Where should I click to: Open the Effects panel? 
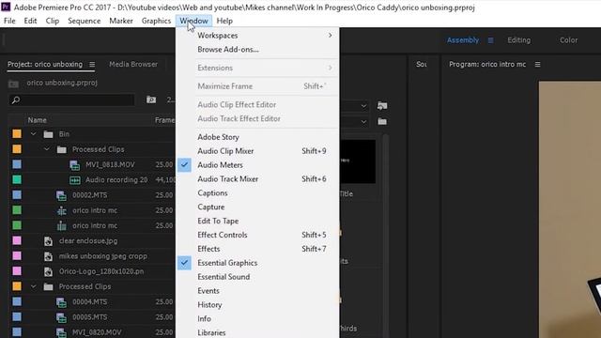pyautogui.click(x=257, y=249)
